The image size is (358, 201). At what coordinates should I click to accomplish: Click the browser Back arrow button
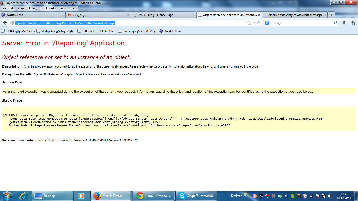[5, 23]
